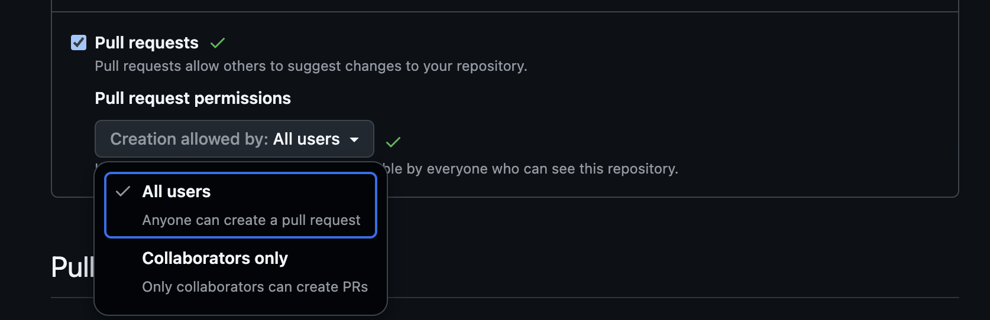Click "Only collaborators can create PRs" description
This screenshot has height=320, width=990.
pos(255,287)
